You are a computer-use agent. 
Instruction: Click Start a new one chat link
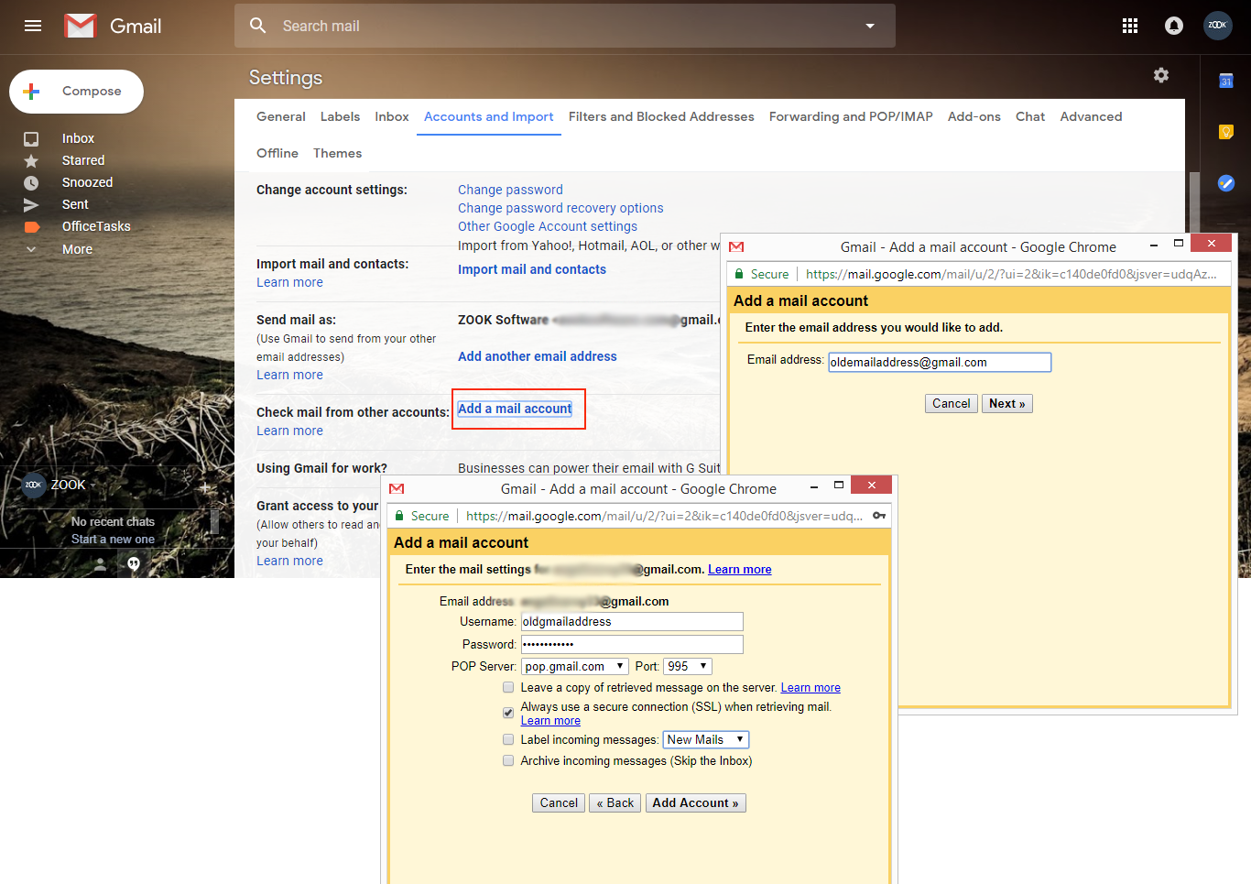[113, 539]
